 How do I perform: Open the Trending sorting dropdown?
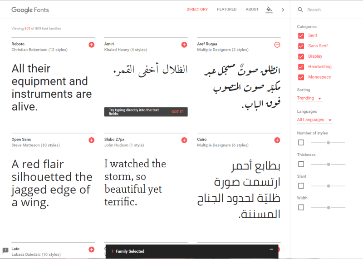click(309, 98)
